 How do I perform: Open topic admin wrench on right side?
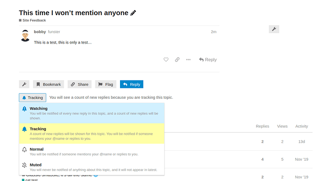tap(274, 29)
